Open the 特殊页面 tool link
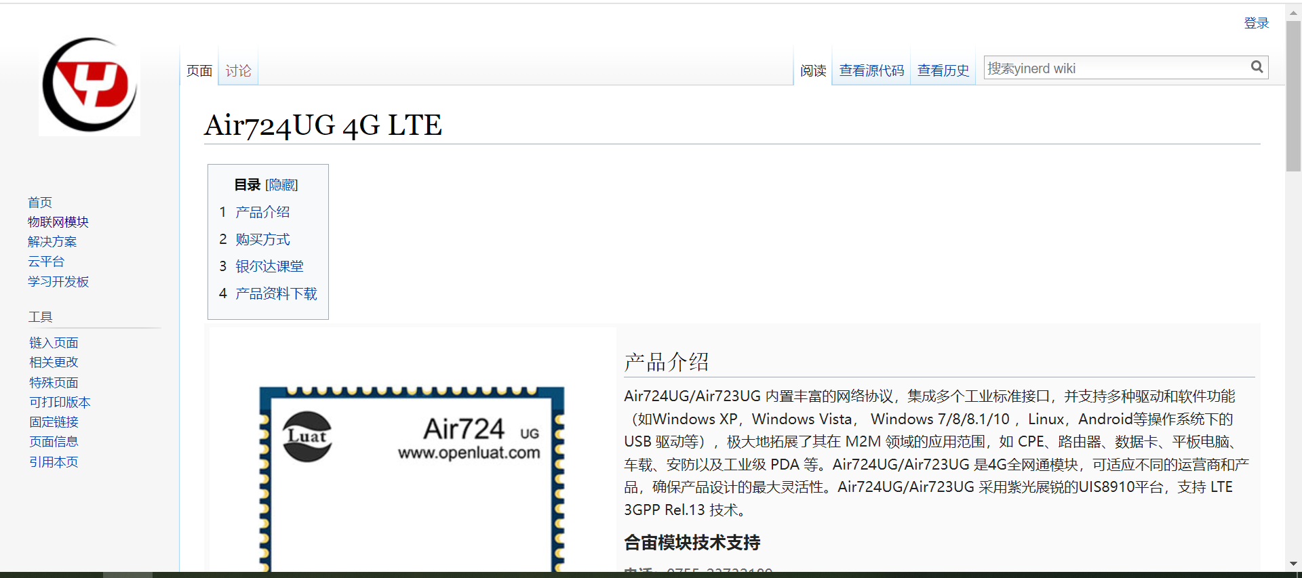1302x578 pixels. pos(54,382)
